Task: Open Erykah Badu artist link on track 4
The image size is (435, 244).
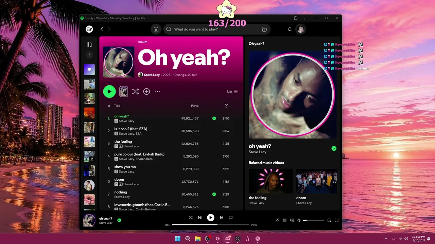Action: [144, 159]
